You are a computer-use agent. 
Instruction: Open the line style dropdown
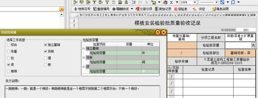click(x=217, y=2)
